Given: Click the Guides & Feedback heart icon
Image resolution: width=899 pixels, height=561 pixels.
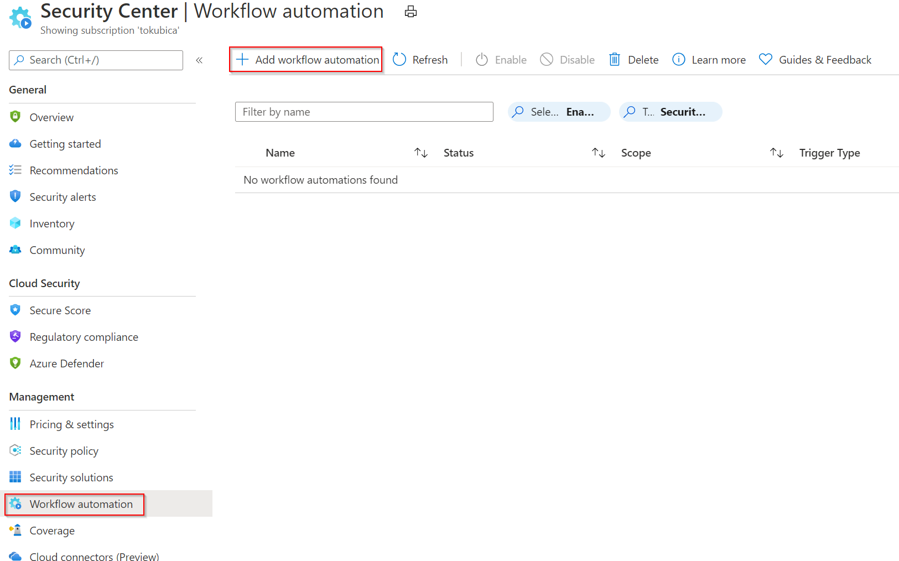Looking at the screenshot, I should 765,59.
